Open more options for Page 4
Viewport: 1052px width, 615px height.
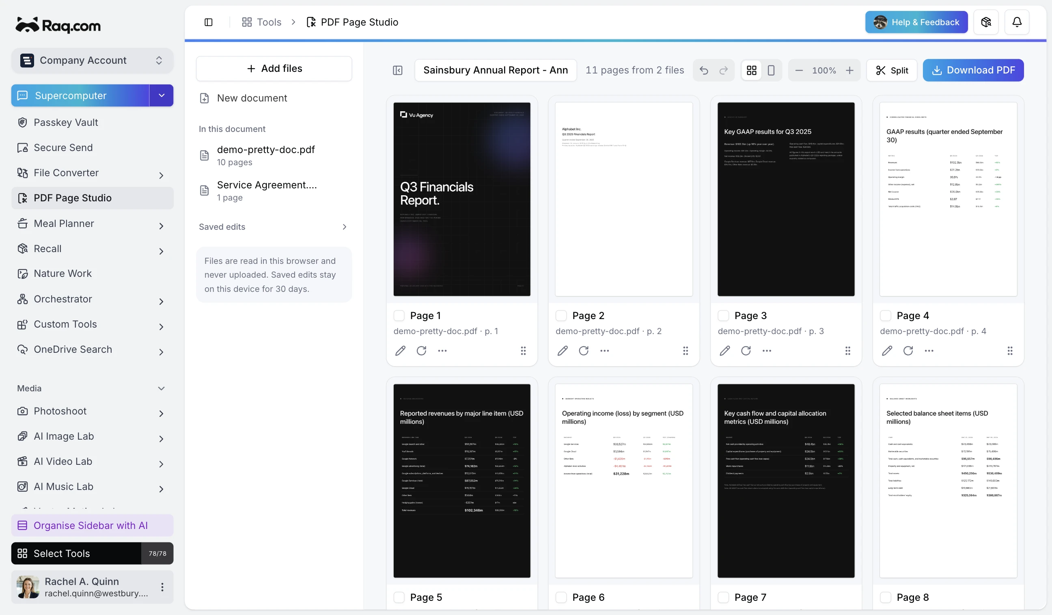929,351
